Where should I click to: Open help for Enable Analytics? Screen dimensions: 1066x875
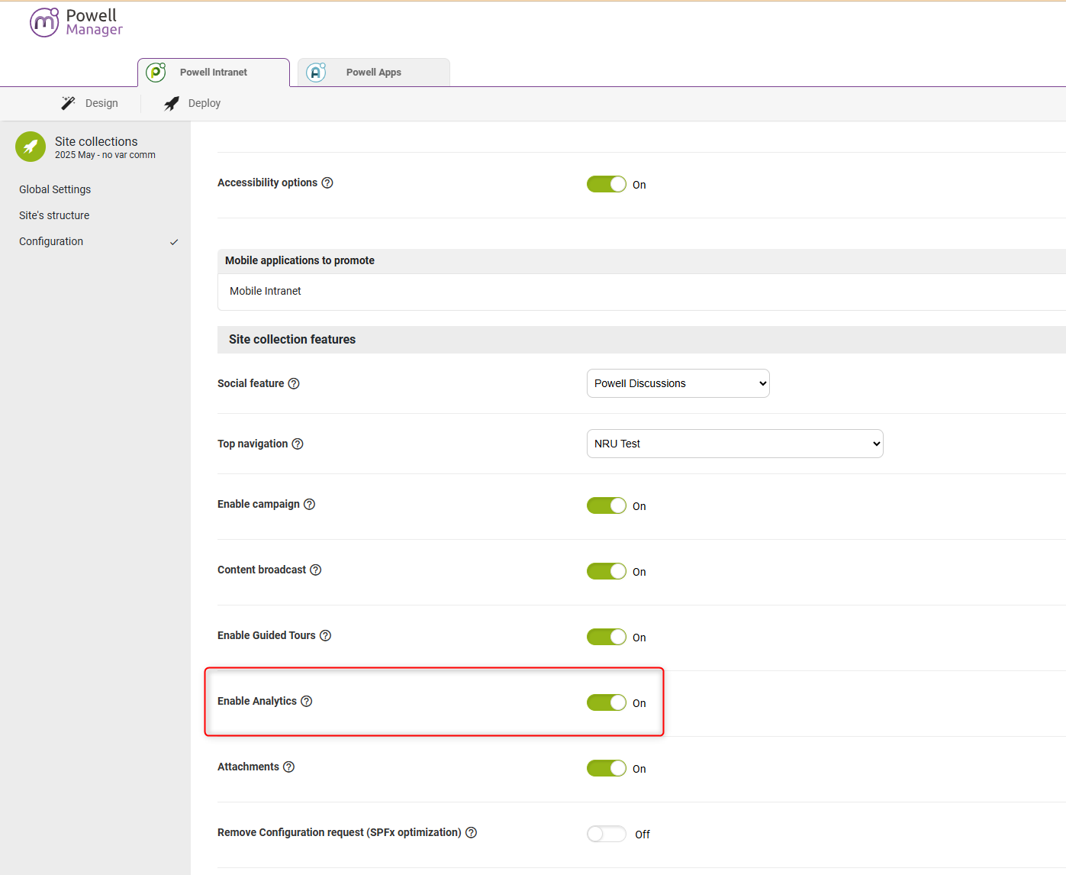[x=307, y=700]
